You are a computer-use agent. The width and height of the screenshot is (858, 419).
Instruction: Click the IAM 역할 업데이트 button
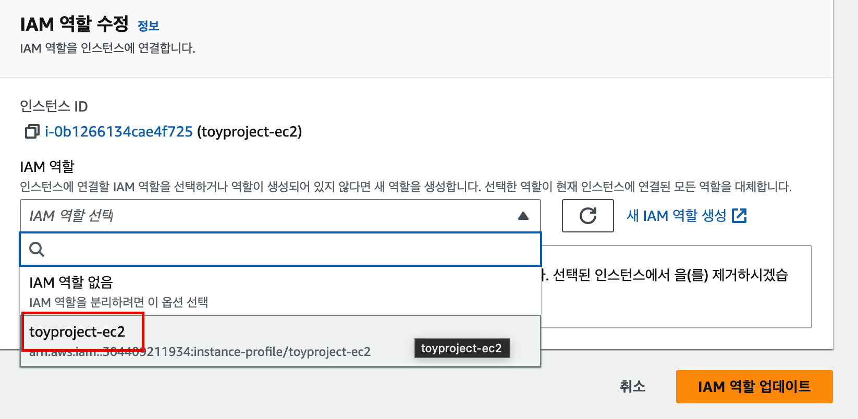tap(754, 387)
